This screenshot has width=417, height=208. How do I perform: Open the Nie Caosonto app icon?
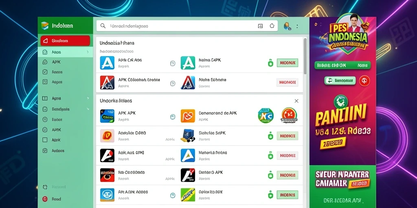[x=107, y=175]
